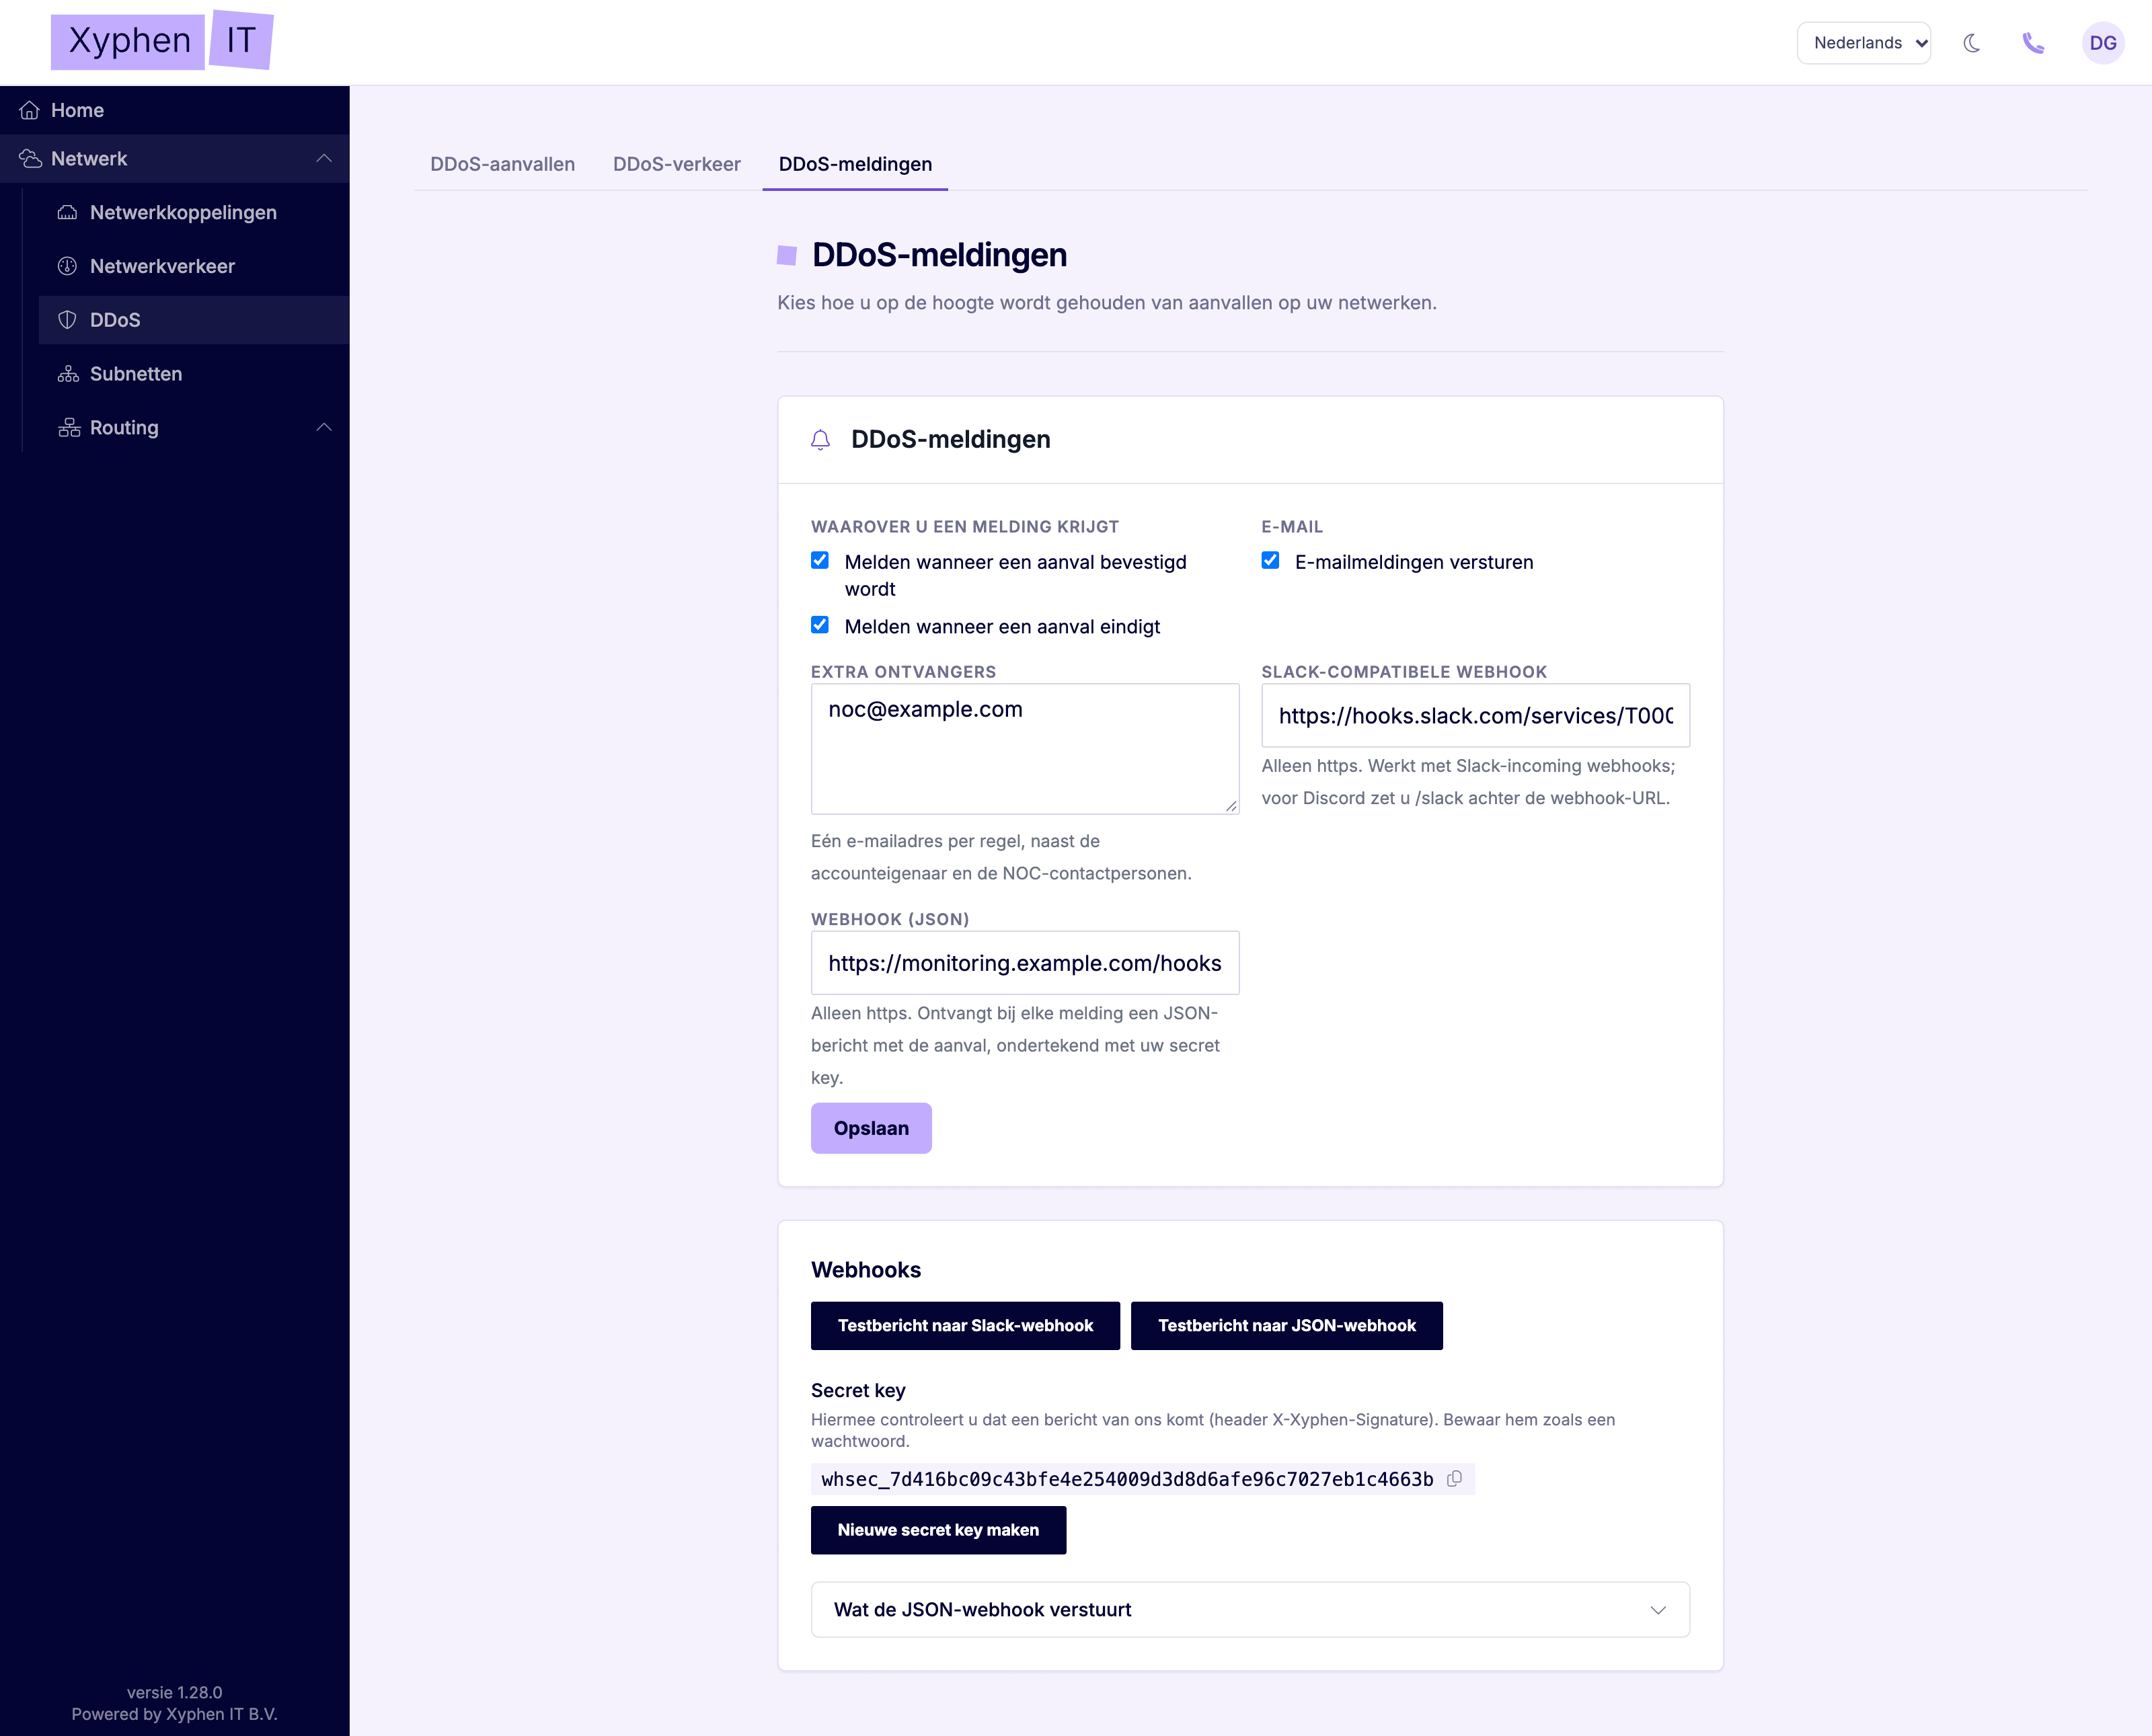Click the DDoS shield icon
The height and width of the screenshot is (1736, 2152).
click(x=67, y=320)
